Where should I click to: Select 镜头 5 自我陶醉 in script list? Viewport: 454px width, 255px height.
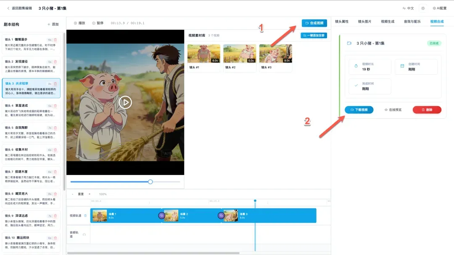point(31,131)
